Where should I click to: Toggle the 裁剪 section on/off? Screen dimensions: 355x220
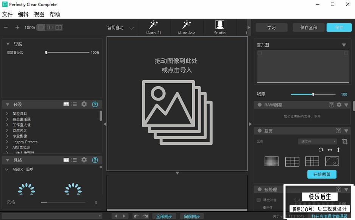click(260, 131)
